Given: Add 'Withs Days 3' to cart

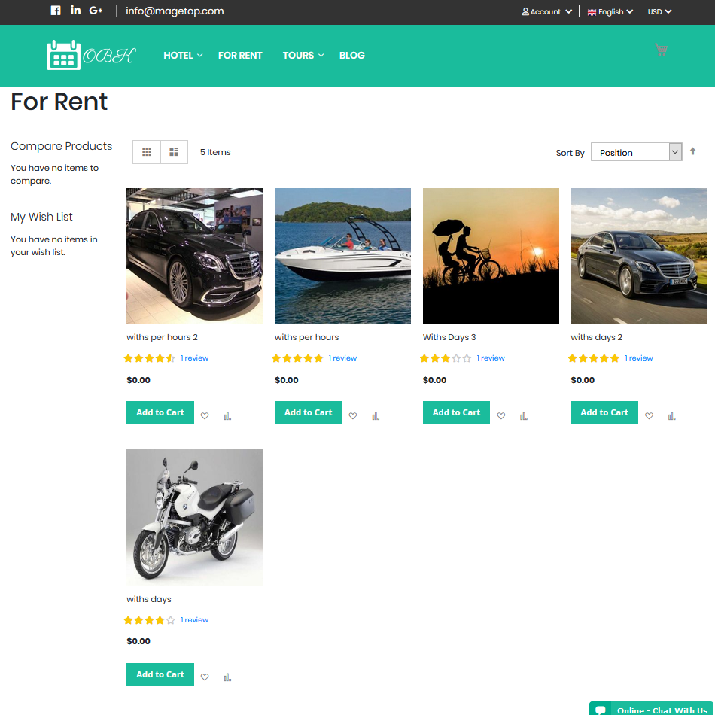Looking at the screenshot, I should pos(456,412).
